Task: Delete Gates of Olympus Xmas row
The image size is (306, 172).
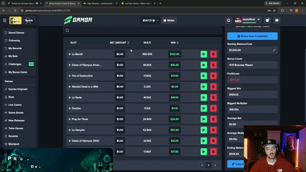Action: (213, 65)
